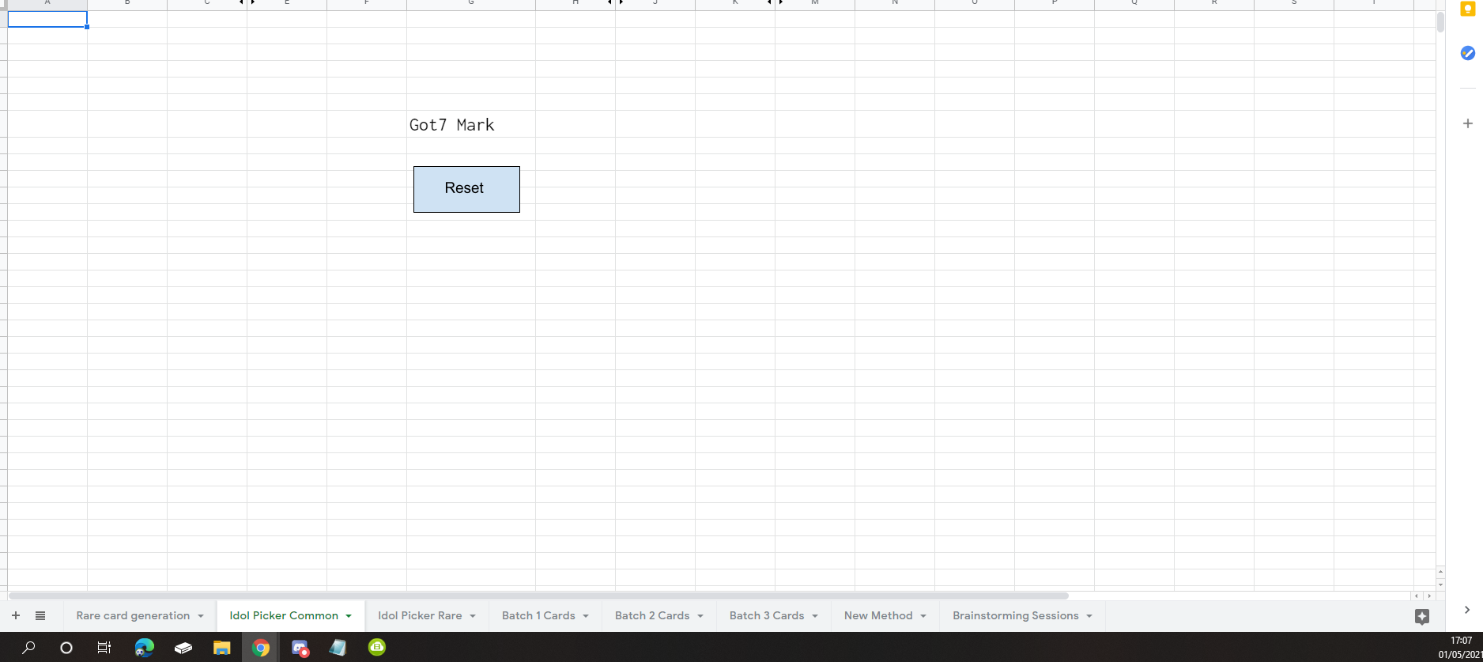Click the Reset button
1483x662 pixels.
pyautogui.click(x=466, y=189)
